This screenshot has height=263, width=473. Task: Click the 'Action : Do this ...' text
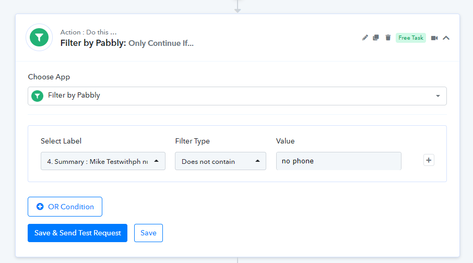(x=88, y=32)
